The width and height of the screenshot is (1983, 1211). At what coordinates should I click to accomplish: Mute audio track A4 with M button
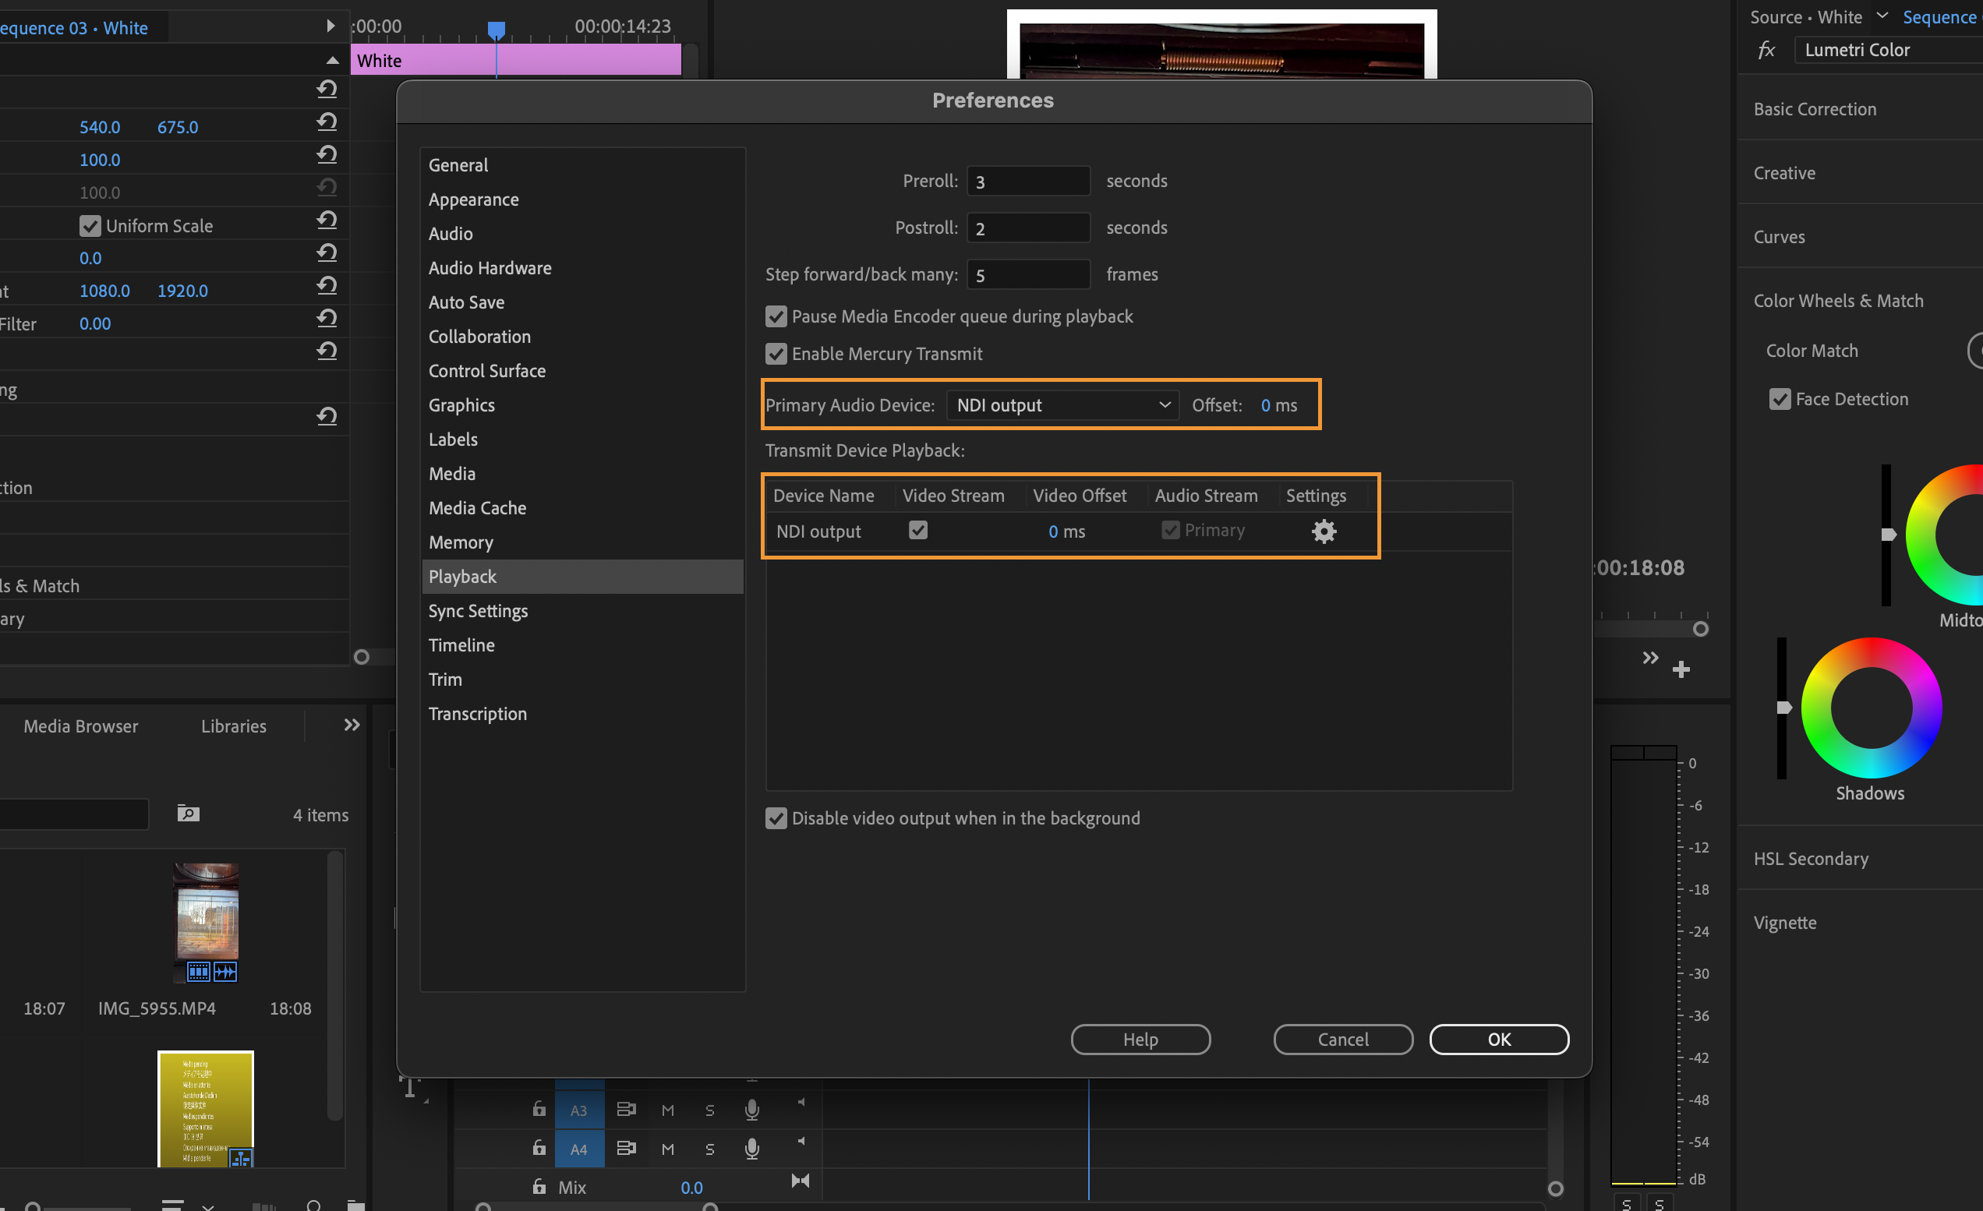coord(667,1149)
